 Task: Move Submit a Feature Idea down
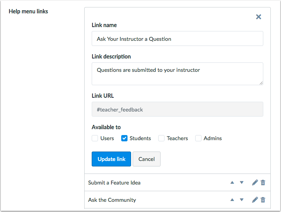242,183
